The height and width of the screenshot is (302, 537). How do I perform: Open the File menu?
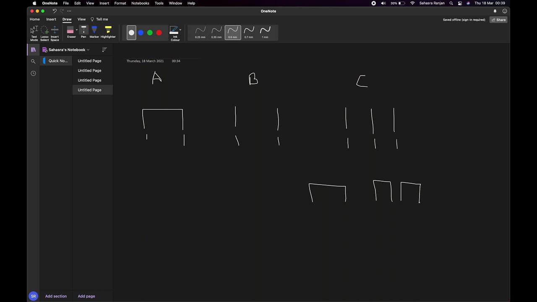pyautogui.click(x=66, y=3)
